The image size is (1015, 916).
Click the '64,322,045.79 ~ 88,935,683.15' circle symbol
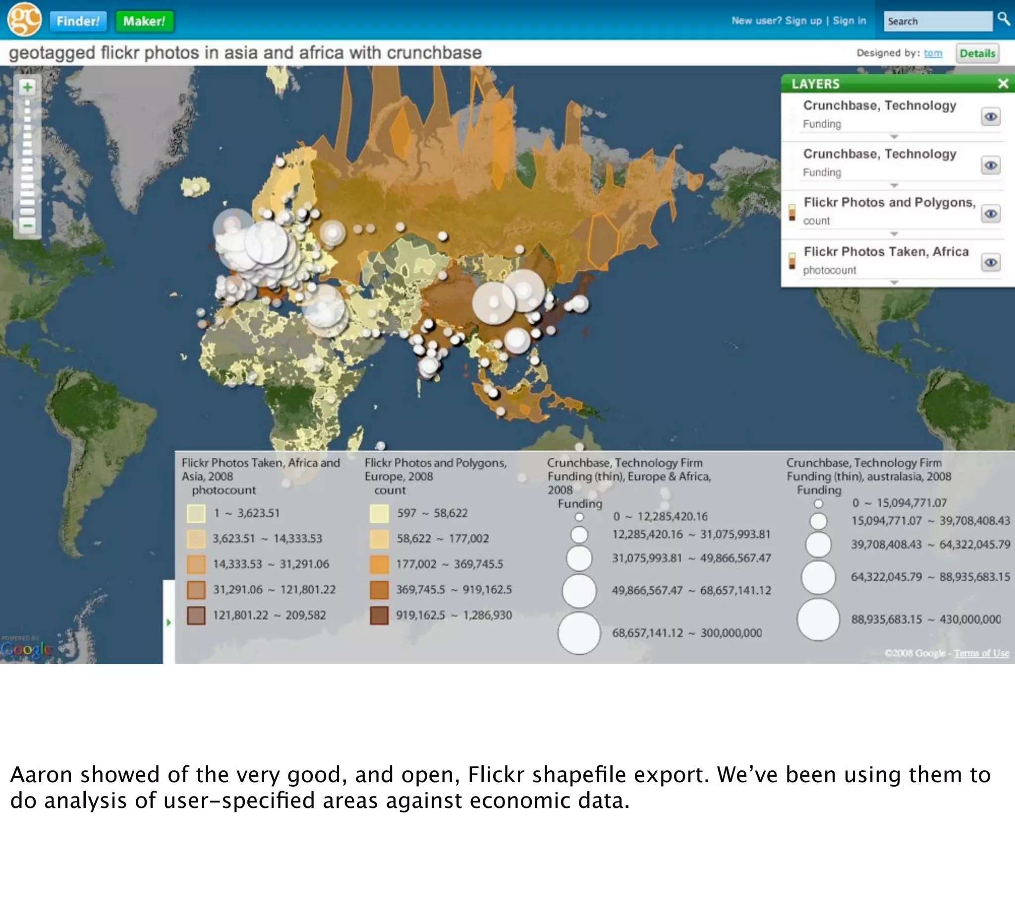tap(818, 577)
